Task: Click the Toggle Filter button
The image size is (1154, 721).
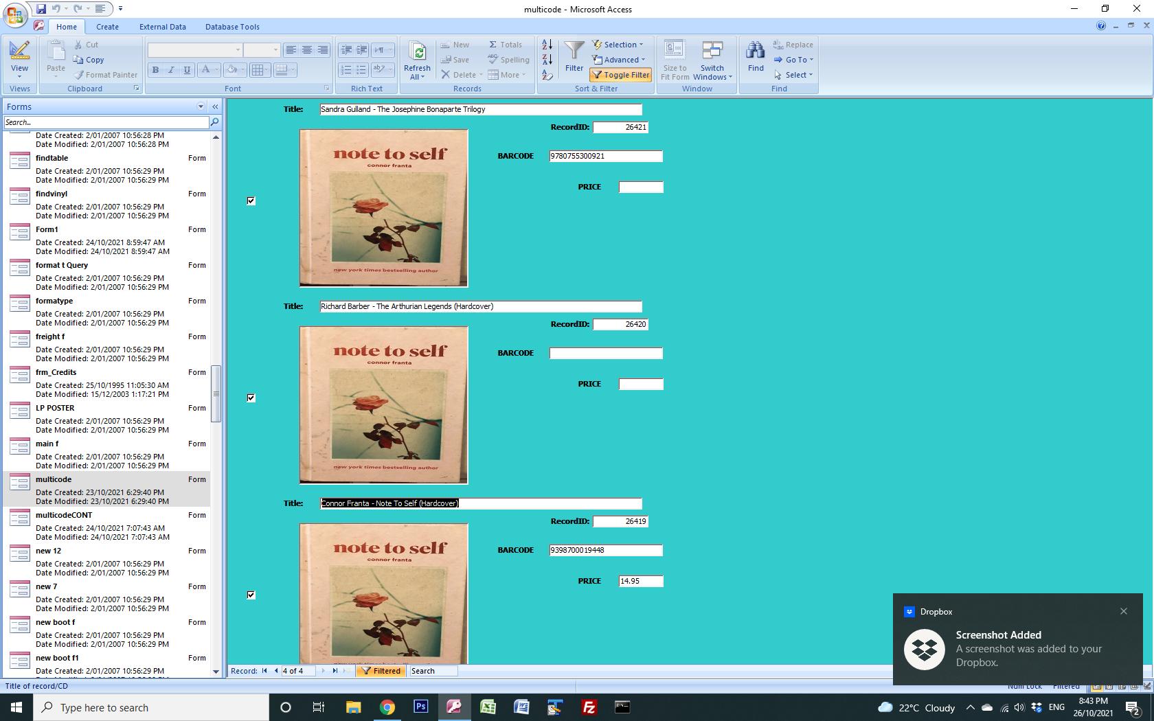Action: pos(621,75)
